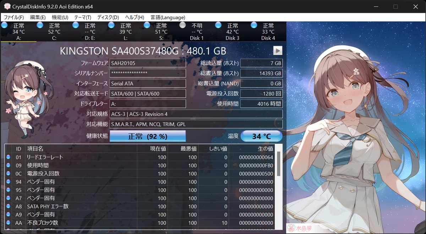Click the NAND writes 0 GB field
The width and height of the screenshot is (426, 234).
[x=262, y=84]
